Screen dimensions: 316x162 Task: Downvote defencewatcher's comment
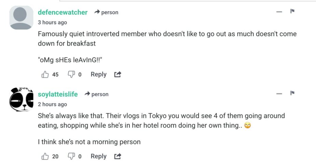tap(71, 75)
